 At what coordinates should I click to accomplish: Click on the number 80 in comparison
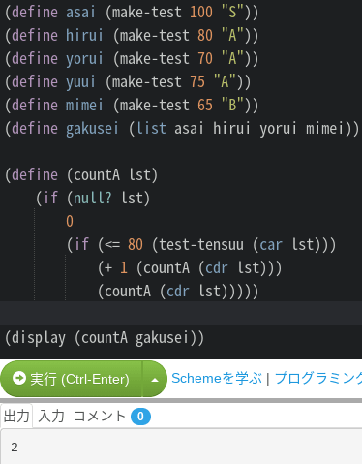click(x=136, y=244)
